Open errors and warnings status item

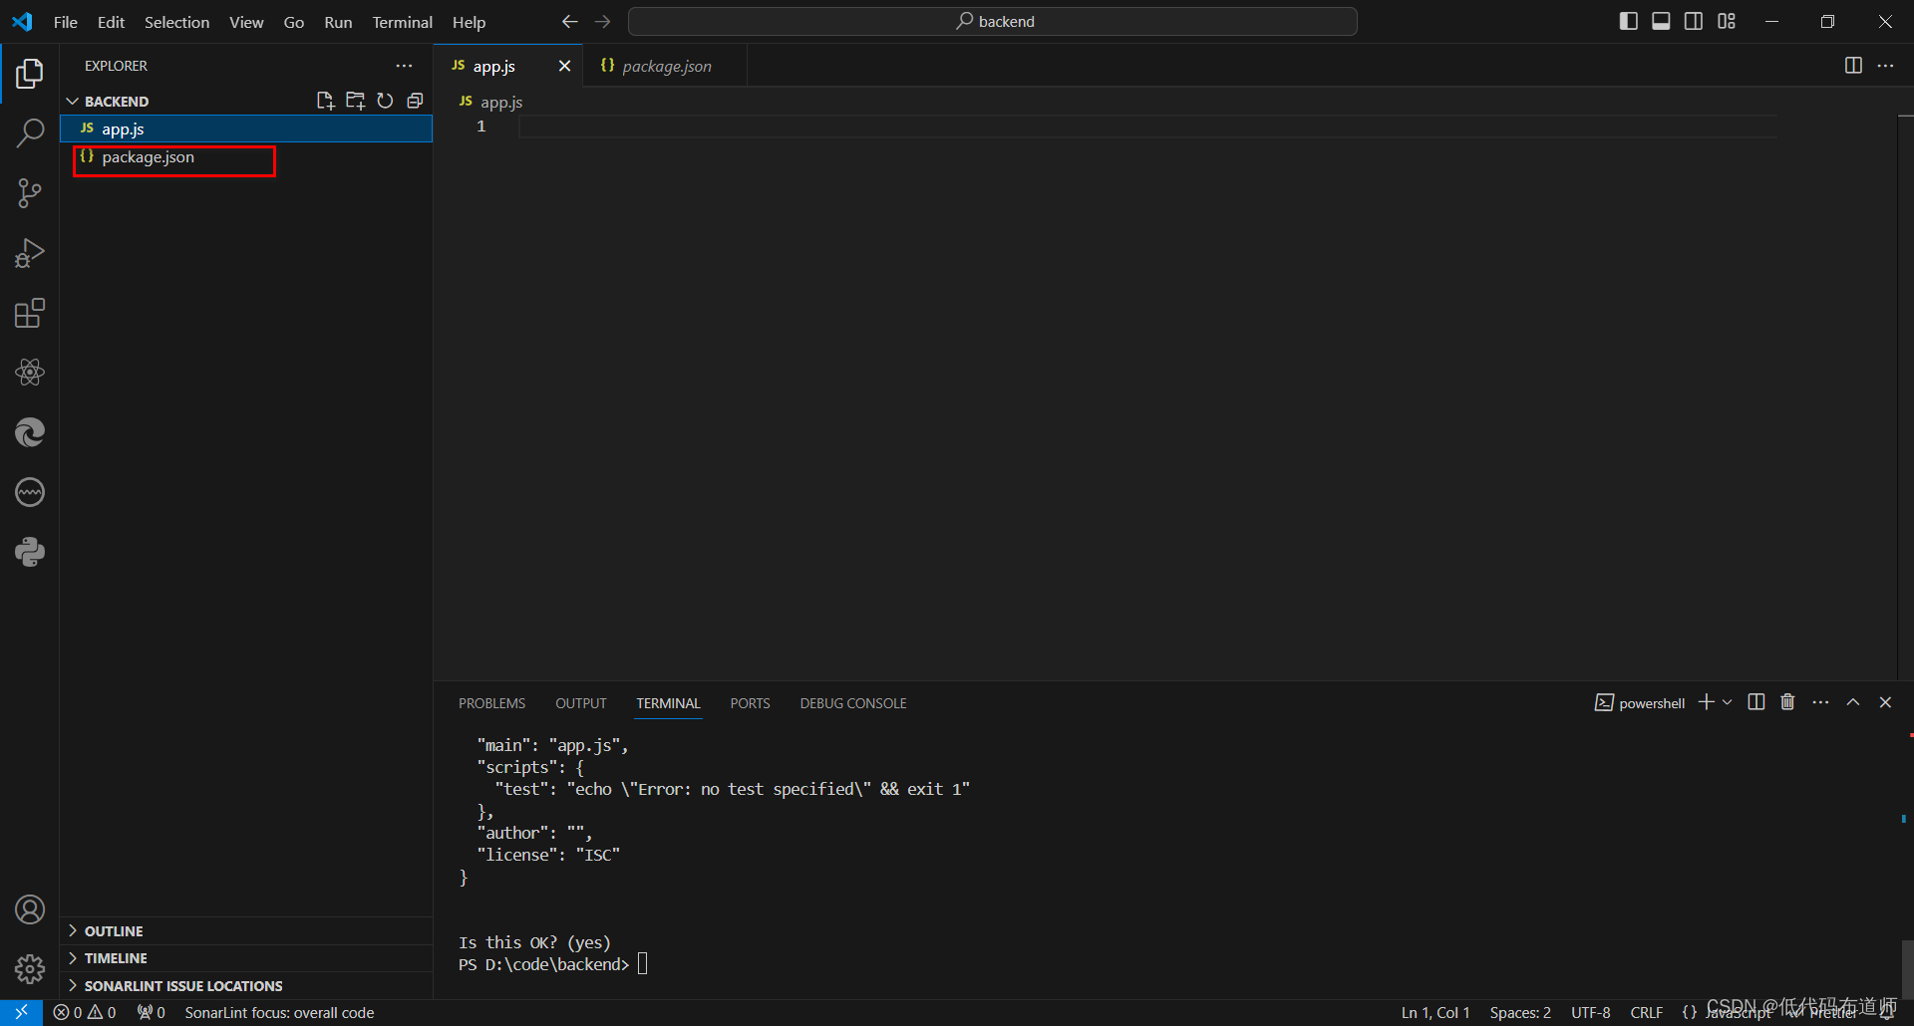click(x=85, y=1012)
